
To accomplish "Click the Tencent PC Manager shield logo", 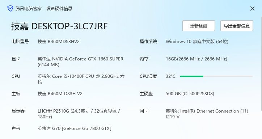I will pos(10,9).
